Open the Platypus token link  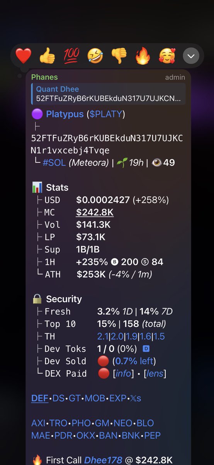point(65,114)
